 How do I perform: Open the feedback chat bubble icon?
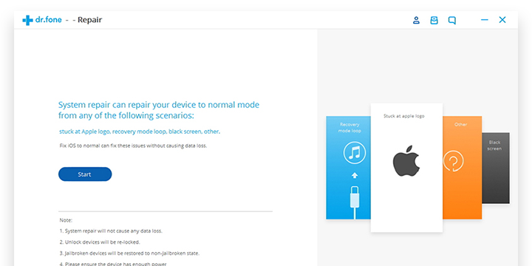[452, 21]
